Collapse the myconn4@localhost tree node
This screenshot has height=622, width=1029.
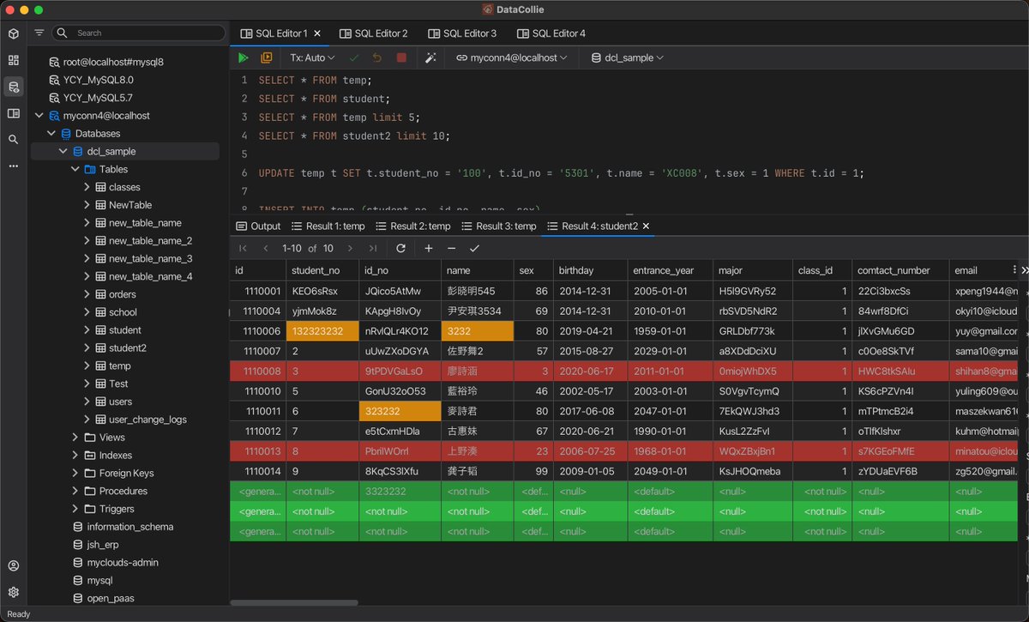tap(39, 116)
